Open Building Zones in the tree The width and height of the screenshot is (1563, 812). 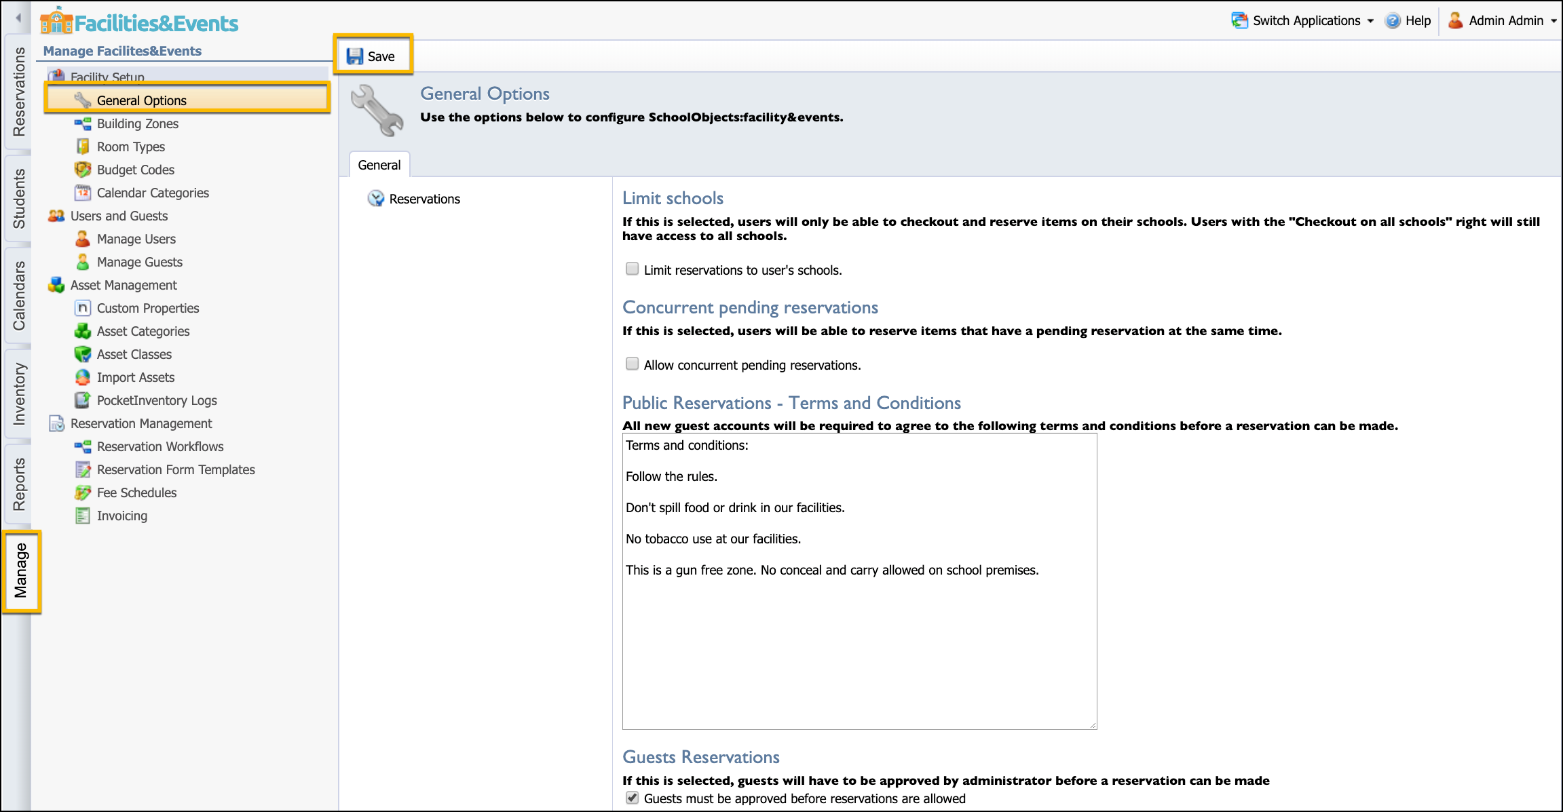[x=138, y=123]
